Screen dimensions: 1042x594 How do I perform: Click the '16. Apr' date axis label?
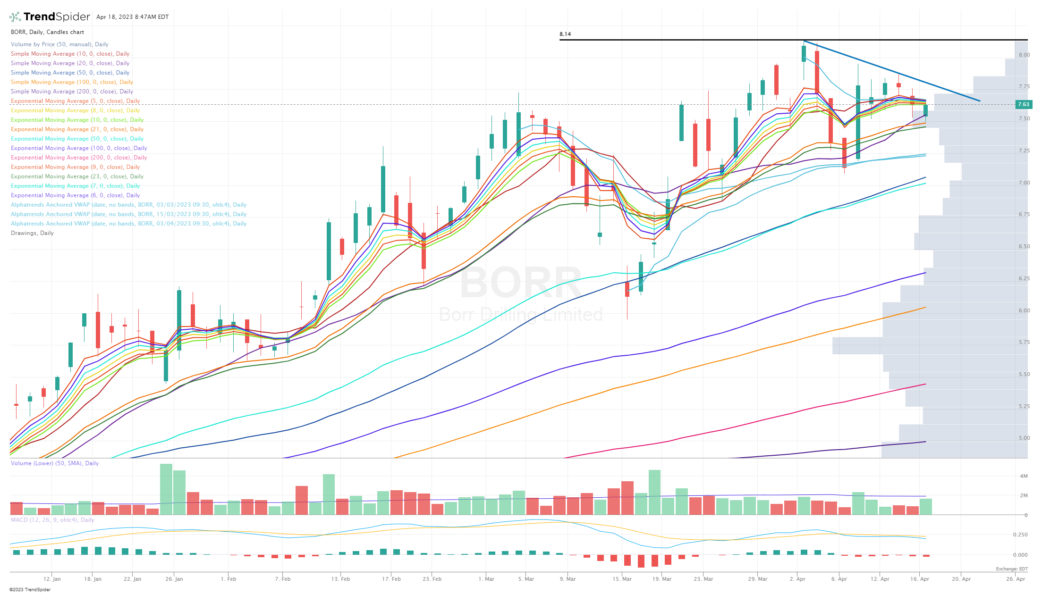tap(920, 579)
